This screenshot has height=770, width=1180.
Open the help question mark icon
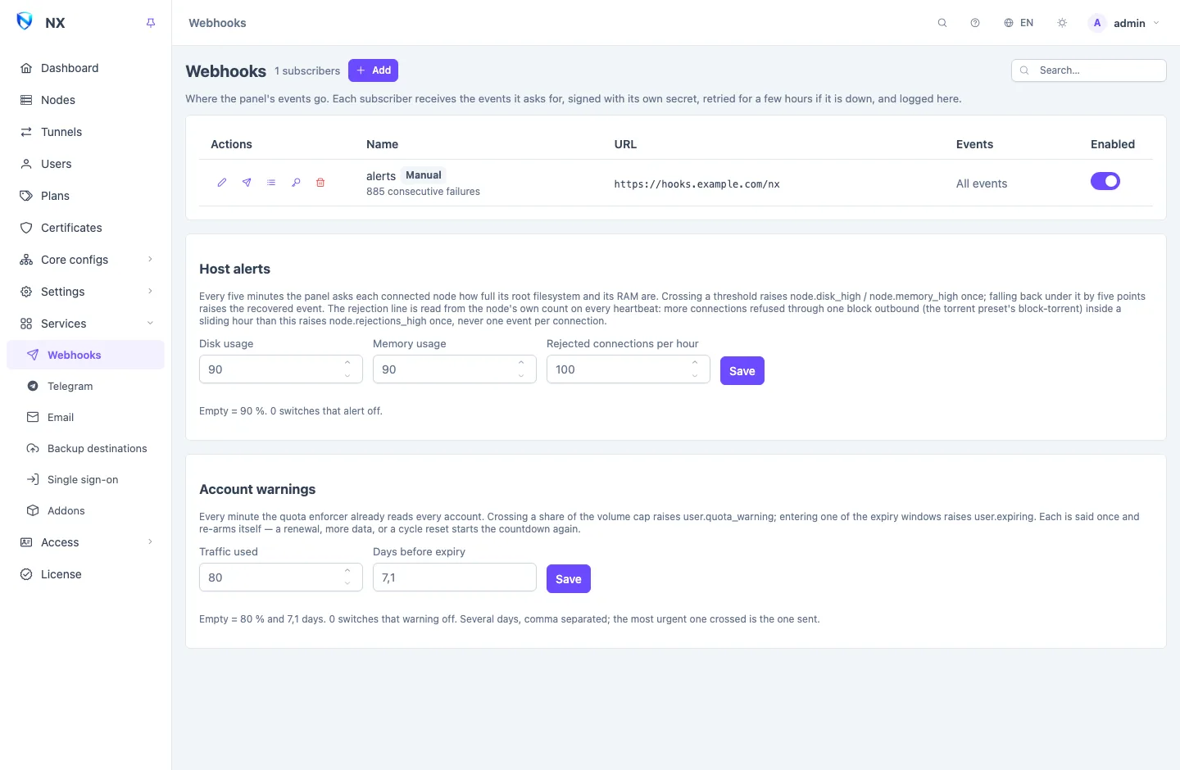click(975, 23)
